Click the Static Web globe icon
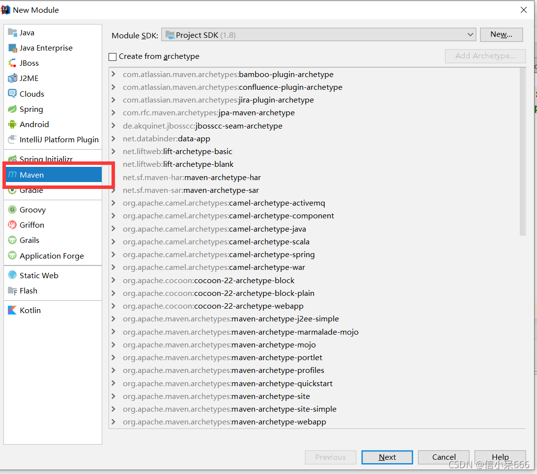Viewport: 537px width, 474px height. 12,275
